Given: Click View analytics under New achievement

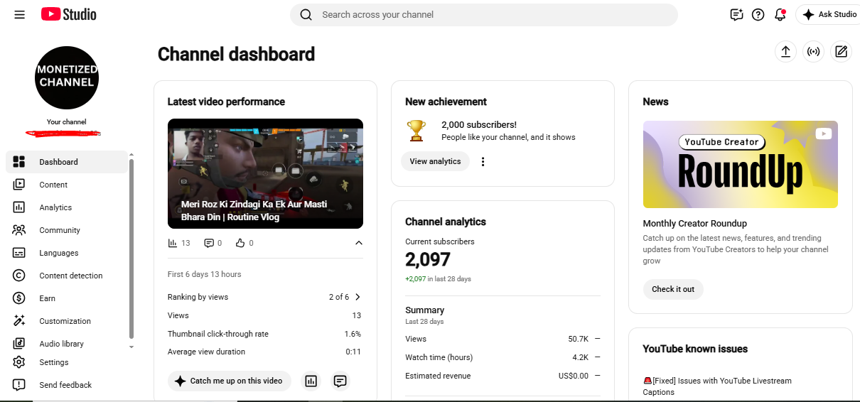Looking at the screenshot, I should click(435, 161).
